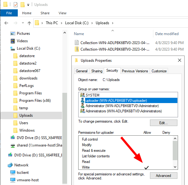The image size is (188, 185).
Task: Click the Up one level arrow
Action: point(29,23)
